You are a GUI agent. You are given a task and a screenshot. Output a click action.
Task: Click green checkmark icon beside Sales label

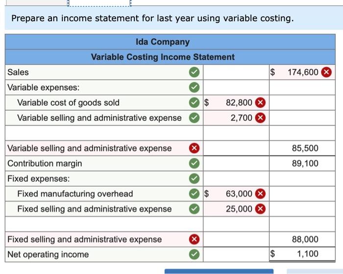click(194, 72)
